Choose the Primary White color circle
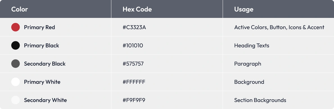 coord(15,82)
